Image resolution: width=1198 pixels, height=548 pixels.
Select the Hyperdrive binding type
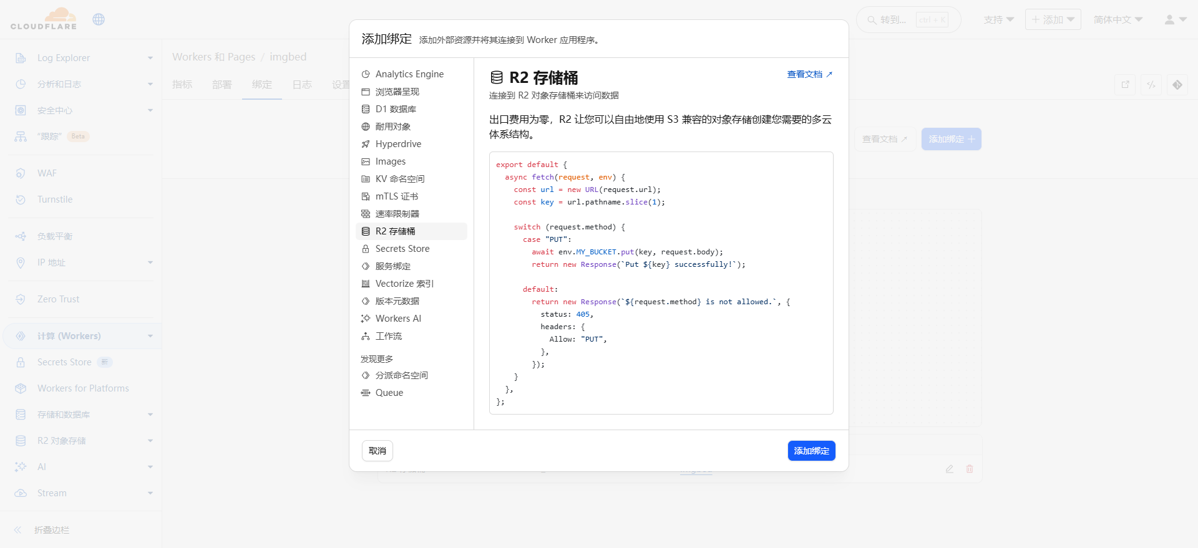click(398, 144)
